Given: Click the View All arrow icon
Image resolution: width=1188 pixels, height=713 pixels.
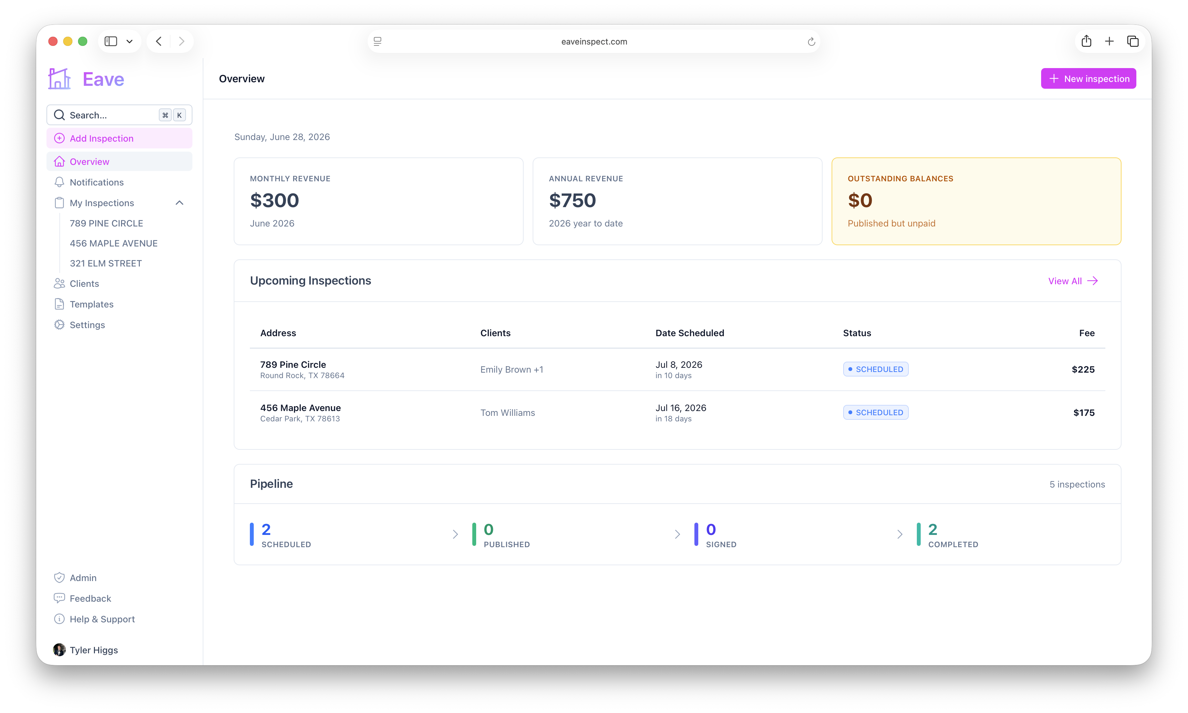Looking at the screenshot, I should coord(1092,281).
